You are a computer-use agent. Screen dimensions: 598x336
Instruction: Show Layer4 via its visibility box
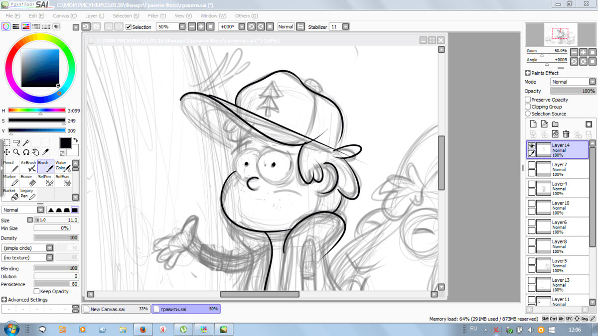click(x=532, y=184)
